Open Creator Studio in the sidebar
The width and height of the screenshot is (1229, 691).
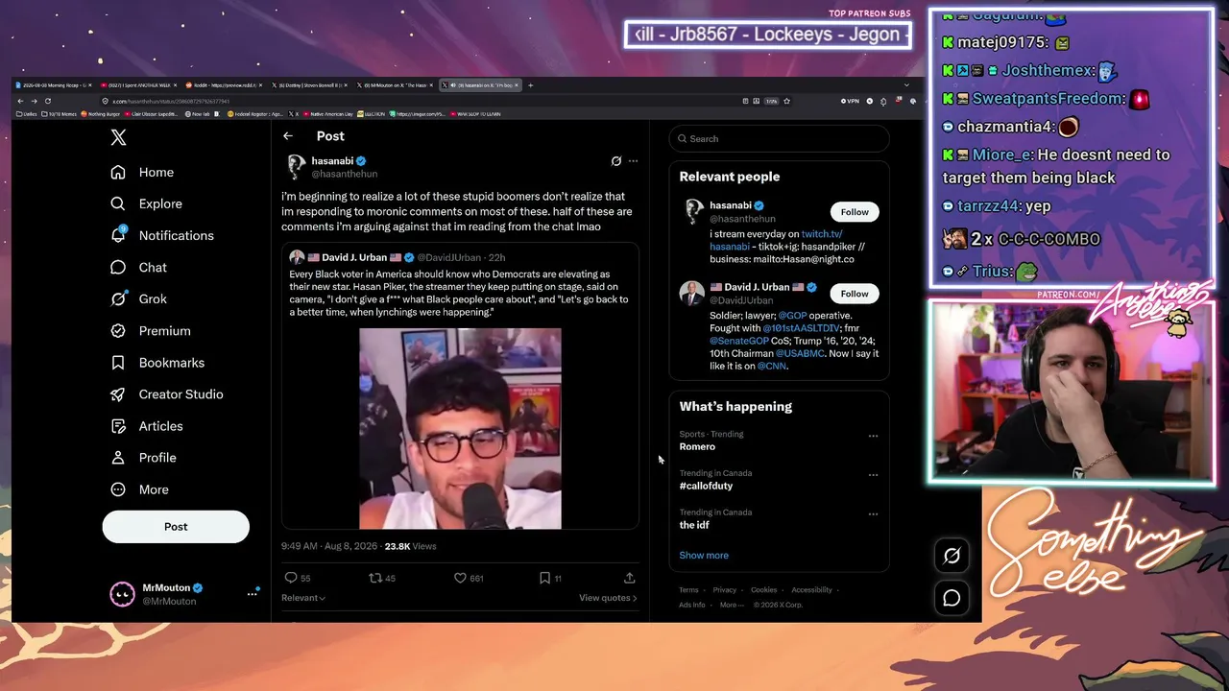167,394
